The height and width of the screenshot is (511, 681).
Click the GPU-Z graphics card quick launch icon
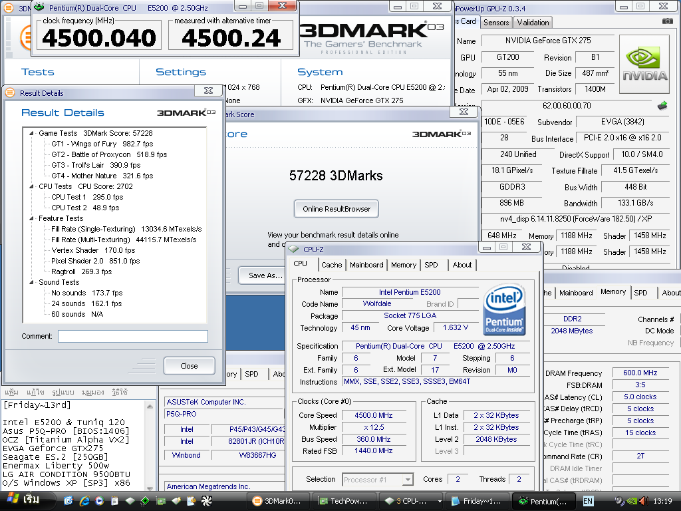coord(161,501)
